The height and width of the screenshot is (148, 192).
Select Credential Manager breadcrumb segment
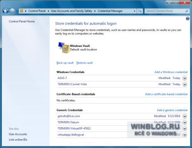(110, 11)
